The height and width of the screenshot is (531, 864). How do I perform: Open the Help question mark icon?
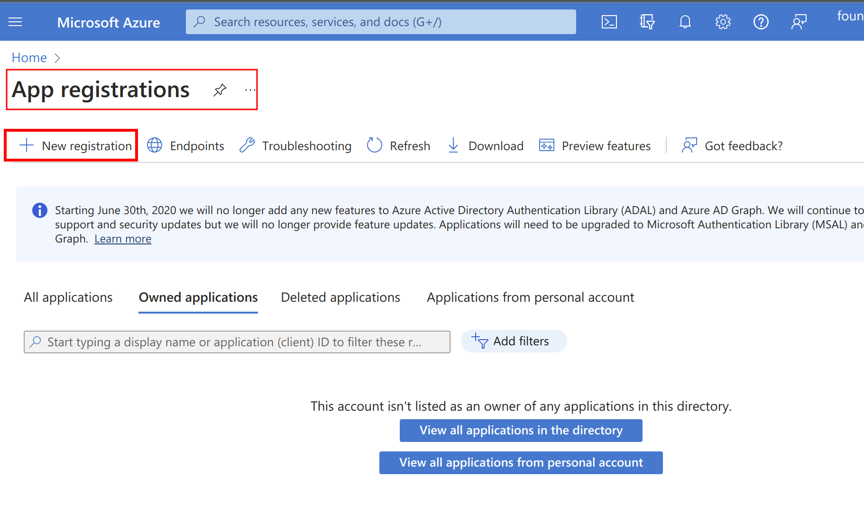pos(761,21)
